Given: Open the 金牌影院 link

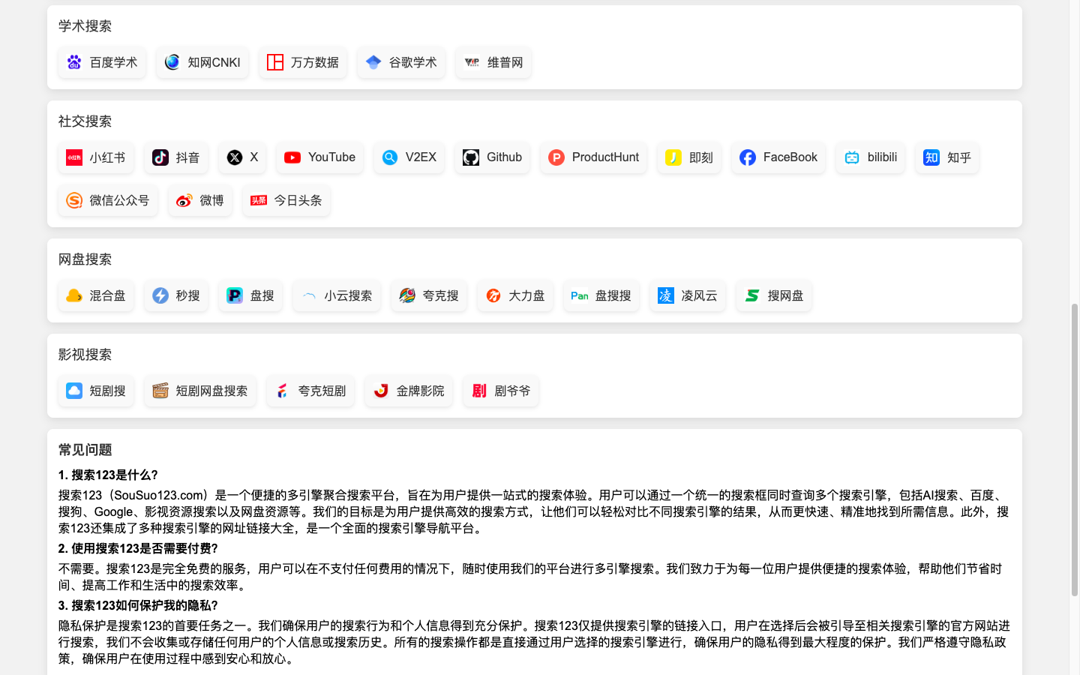Looking at the screenshot, I should [409, 391].
